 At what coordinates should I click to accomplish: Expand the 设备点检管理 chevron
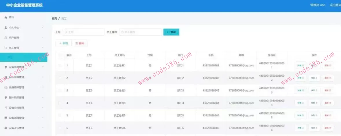(43, 108)
